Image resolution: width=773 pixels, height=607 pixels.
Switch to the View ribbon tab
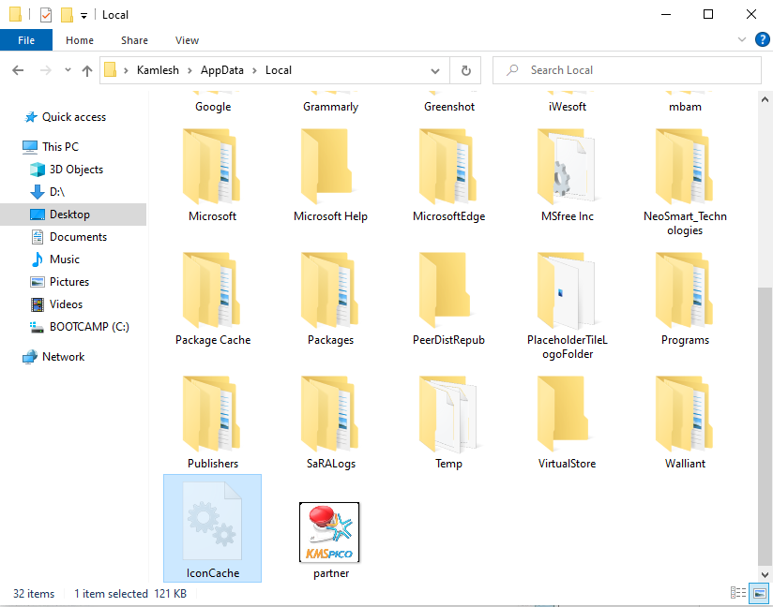(187, 40)
